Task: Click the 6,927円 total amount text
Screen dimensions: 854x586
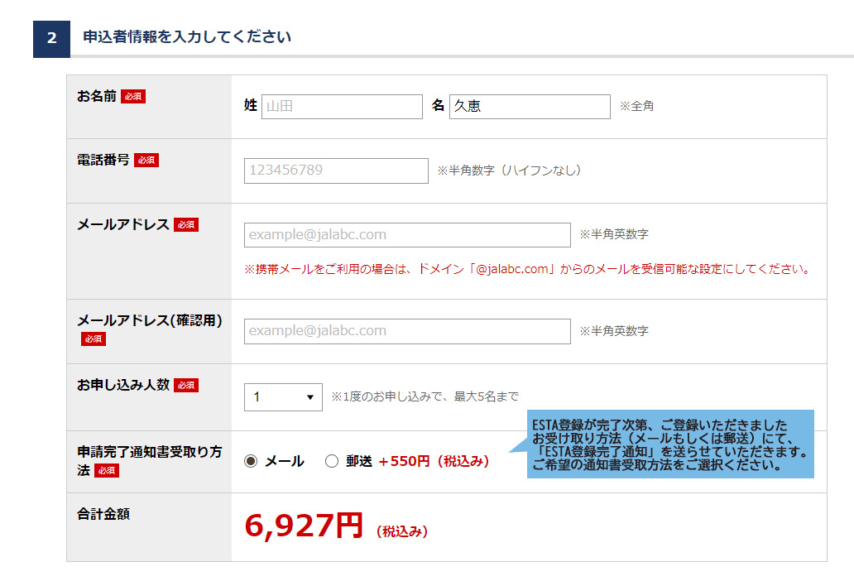Action: (304, 526)
